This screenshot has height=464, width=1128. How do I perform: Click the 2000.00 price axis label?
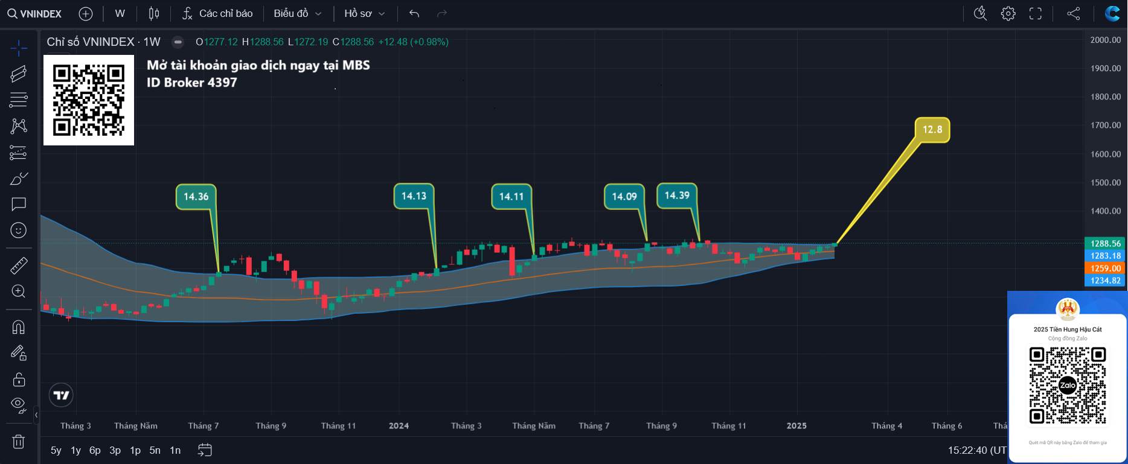pyautogui.click(x=1106, y=40)
